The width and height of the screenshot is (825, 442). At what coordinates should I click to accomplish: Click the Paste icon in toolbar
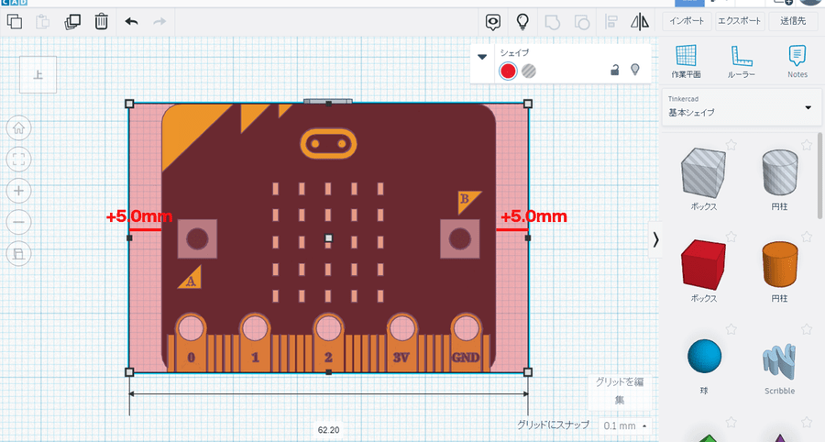point(42,22)
